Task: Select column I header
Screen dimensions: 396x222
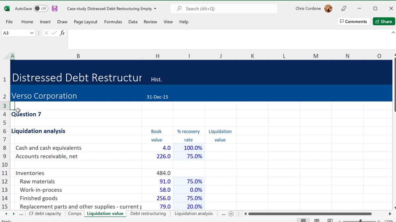Action: click(189, 56)
